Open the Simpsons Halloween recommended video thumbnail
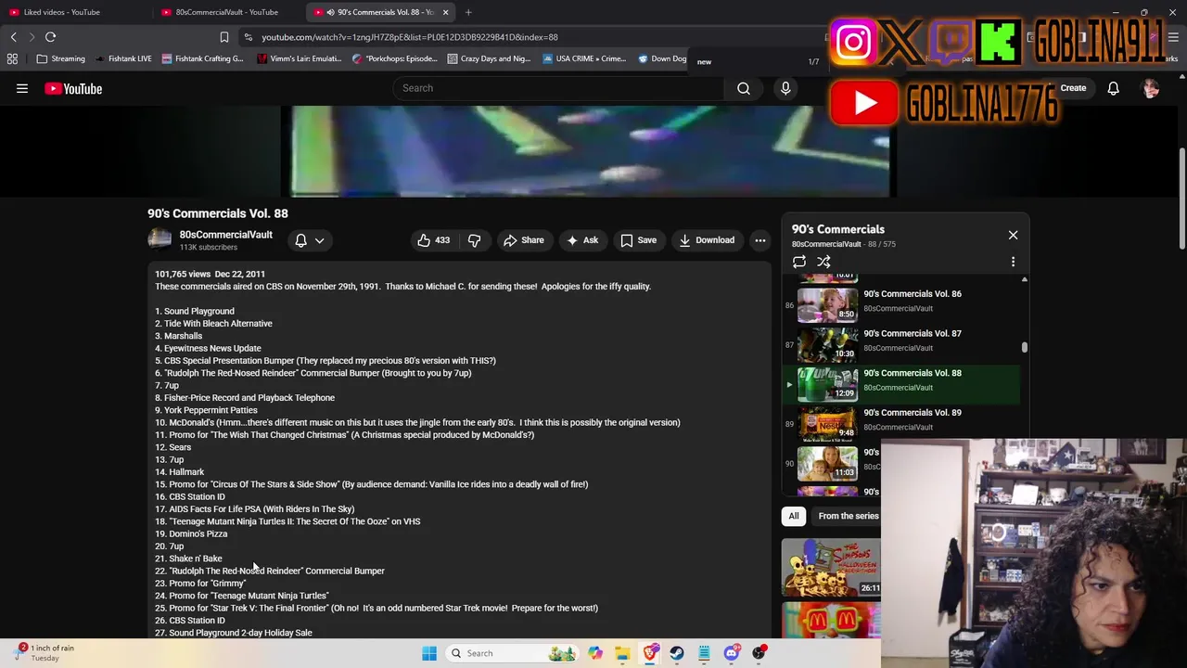The image size is (1187, 668). pos(831,567)
